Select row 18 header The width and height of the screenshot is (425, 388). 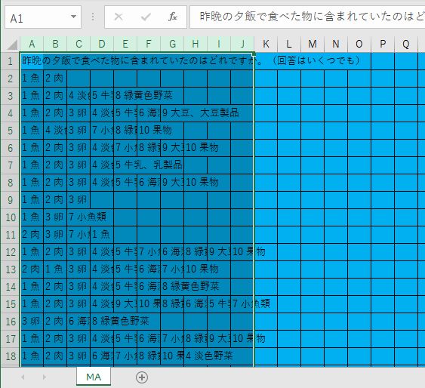11,356
